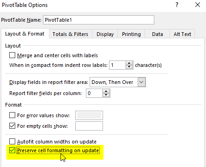Screen dimensions: 206x167
Task: Click the empty cells show text box
Action: (x=89, y=126)
